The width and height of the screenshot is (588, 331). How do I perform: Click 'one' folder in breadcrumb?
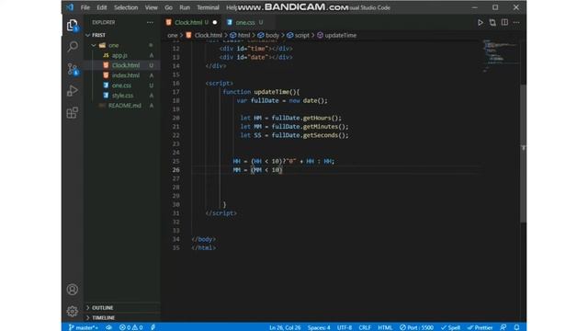pyautogui.click(x=172, y=35)
